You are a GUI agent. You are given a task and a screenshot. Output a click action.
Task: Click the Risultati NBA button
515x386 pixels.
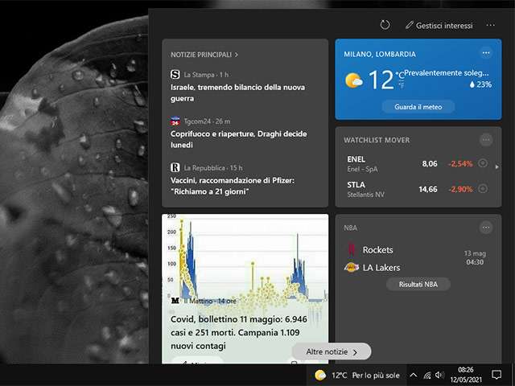pyautogui.click(x=418, y=284)
